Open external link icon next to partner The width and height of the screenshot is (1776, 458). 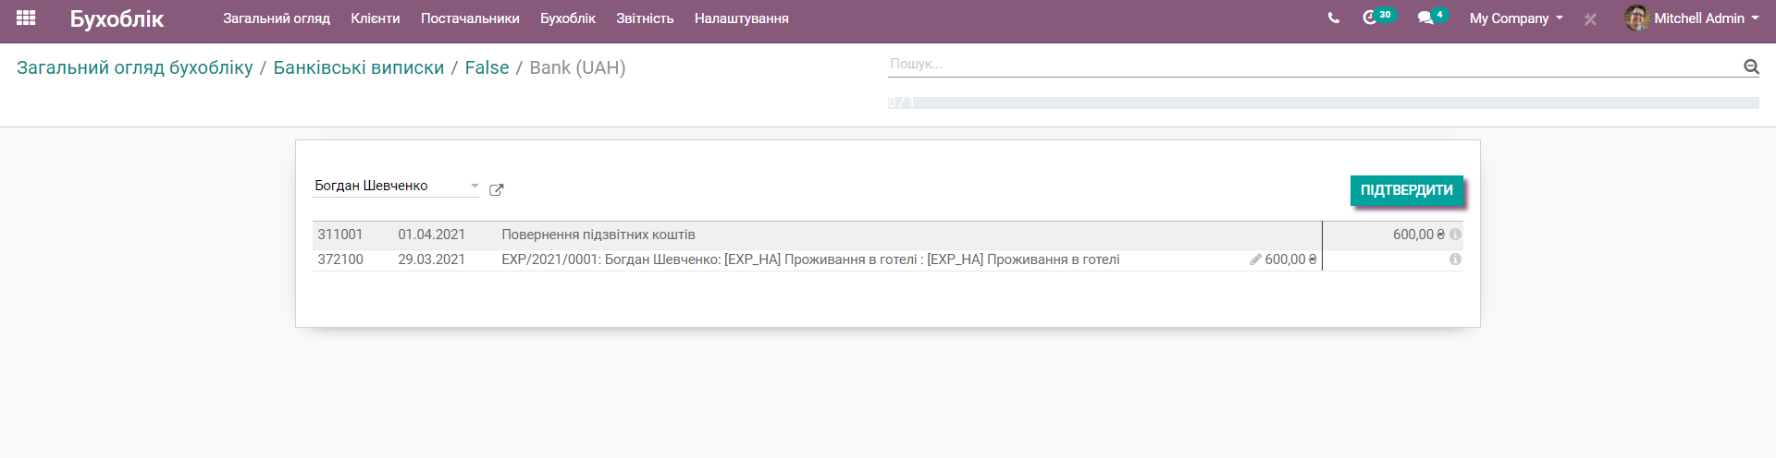click(496, 190)
